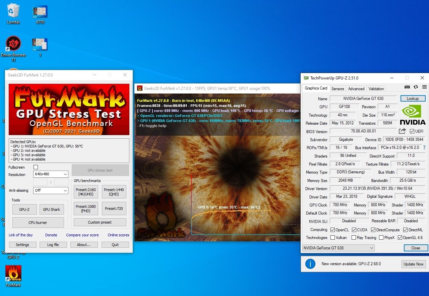Click the custom width resolution field

click(40, 182)
